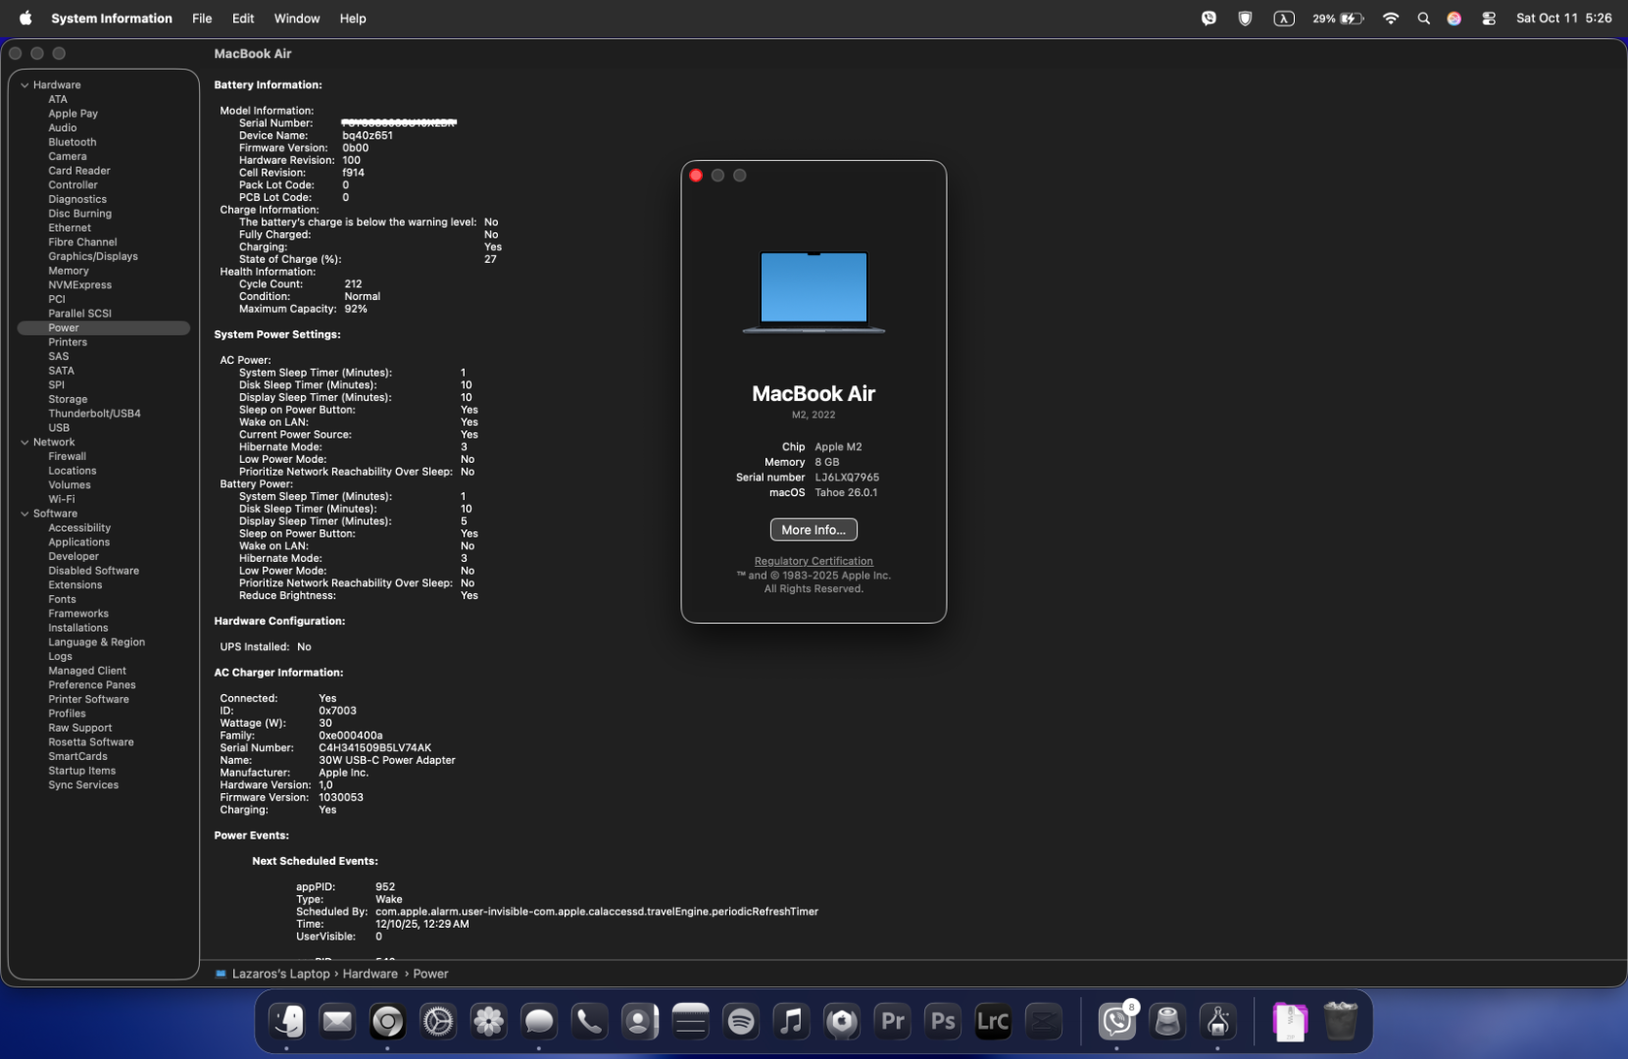Image resolution: width=1628 pixels, height=1059 pixels.
Task: Collapse the Software sidebar group
Action: tap(25, 514)
